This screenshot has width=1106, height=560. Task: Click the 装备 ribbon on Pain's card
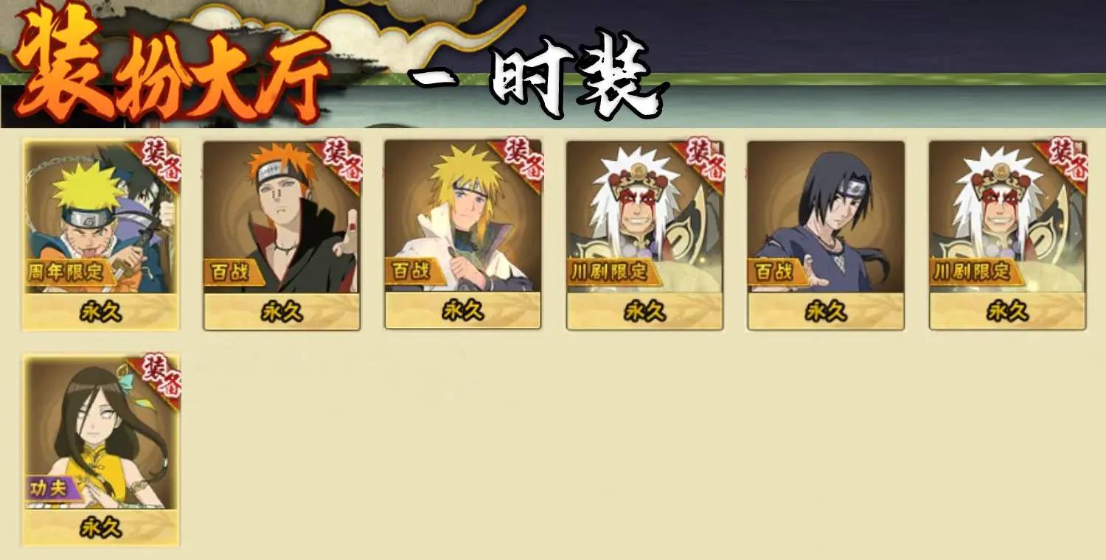click(x=338, y=162)
